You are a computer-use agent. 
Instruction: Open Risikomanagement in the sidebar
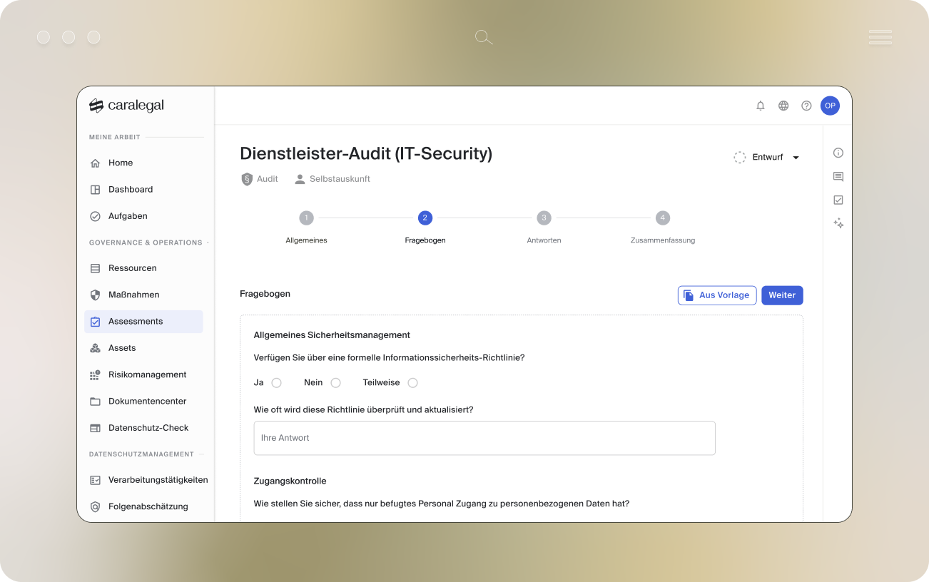[x=147, y=374]
